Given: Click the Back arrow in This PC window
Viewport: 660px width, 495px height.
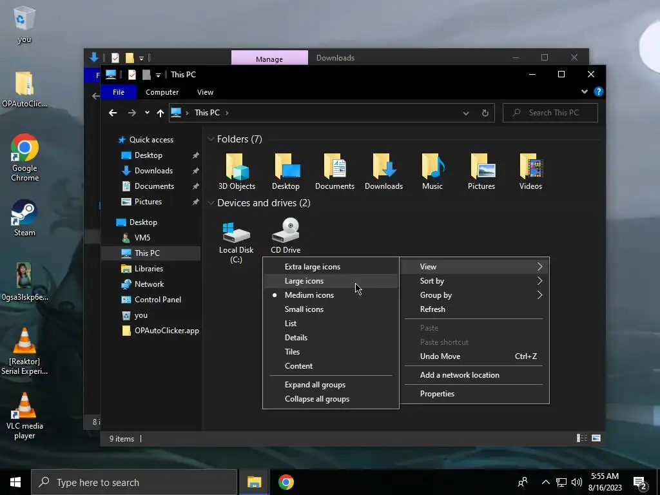Looking at the screenshot, I should [112, 113].
